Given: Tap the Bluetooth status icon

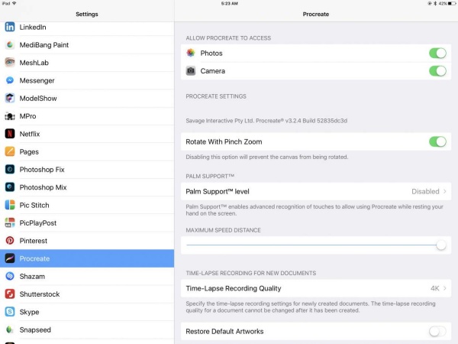Looking at the screenshot, I should click(x=435, y=4).
